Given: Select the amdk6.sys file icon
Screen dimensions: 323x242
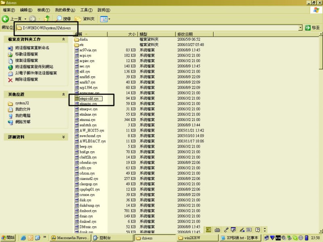Looking at the screenshot, I should [x=77, y=77].
